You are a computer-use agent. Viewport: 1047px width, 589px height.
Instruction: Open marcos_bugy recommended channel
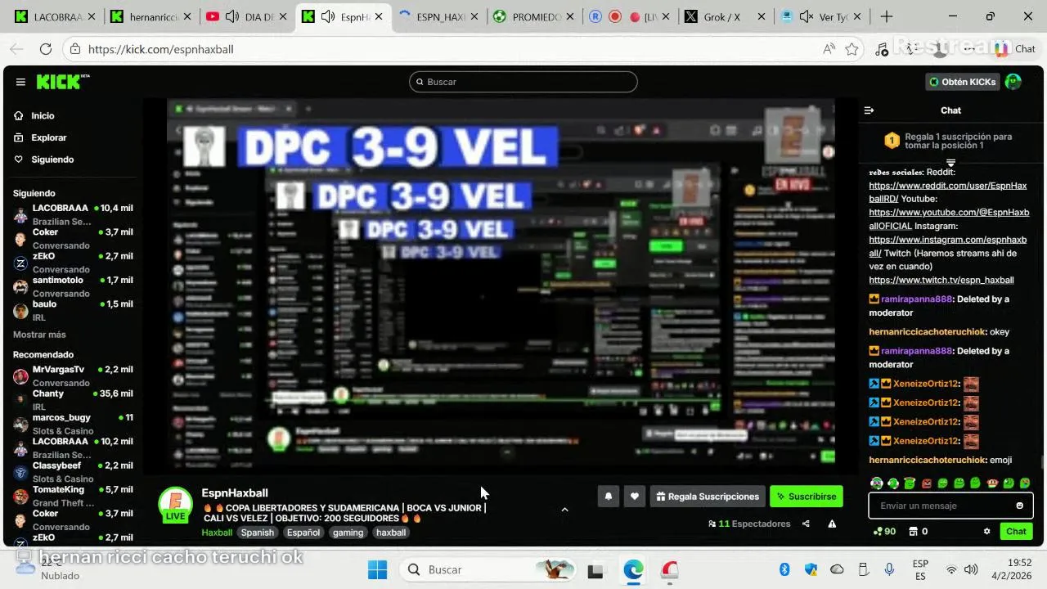(74, 424)
